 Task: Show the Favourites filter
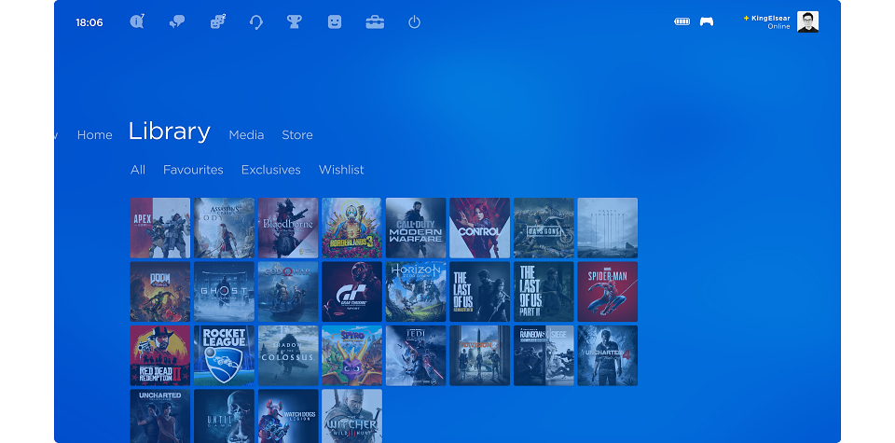point(193,170)
